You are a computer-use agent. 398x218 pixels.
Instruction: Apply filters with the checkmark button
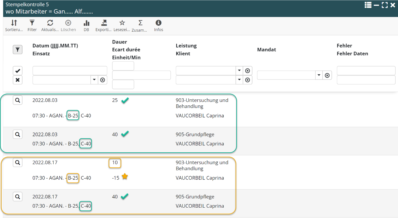(x=18, y=71)
